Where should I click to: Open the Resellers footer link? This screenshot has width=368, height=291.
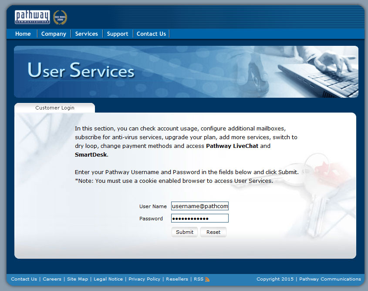point(177,279)
